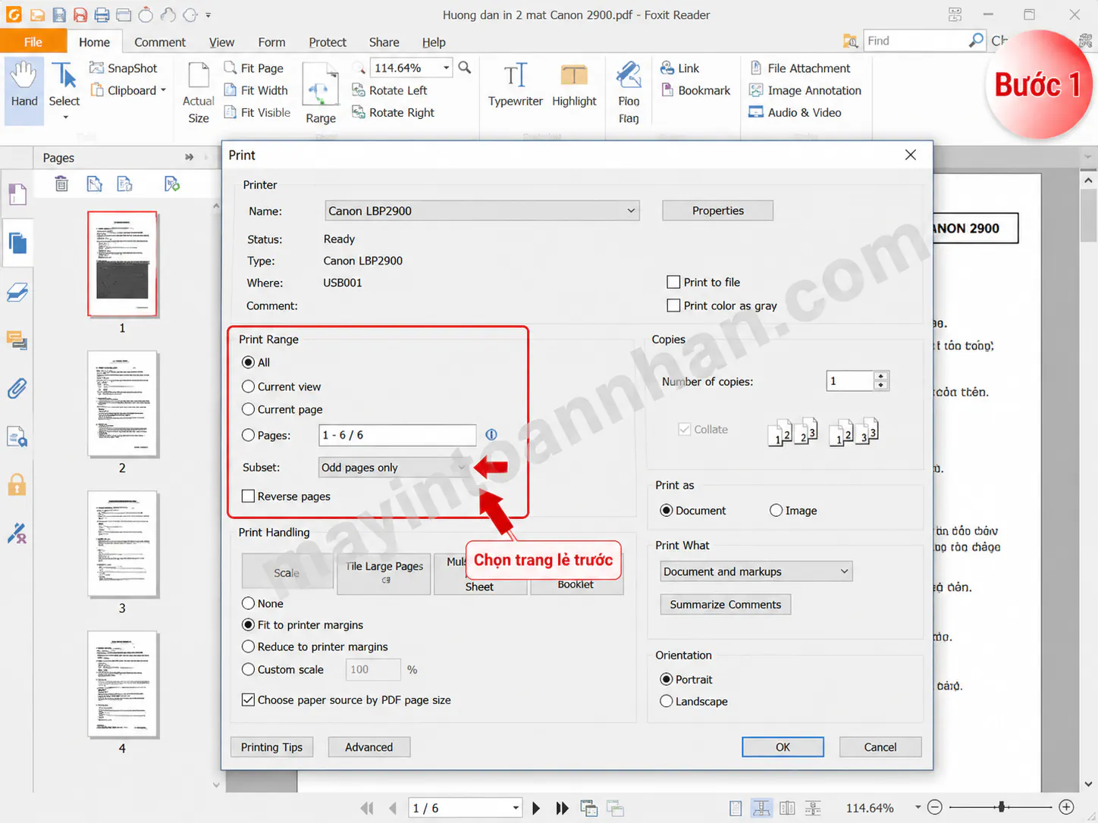Image resolution: width=1098 pixels, height=823 pixels.
Task: Add a Bookmark
Action: point(695,90)
